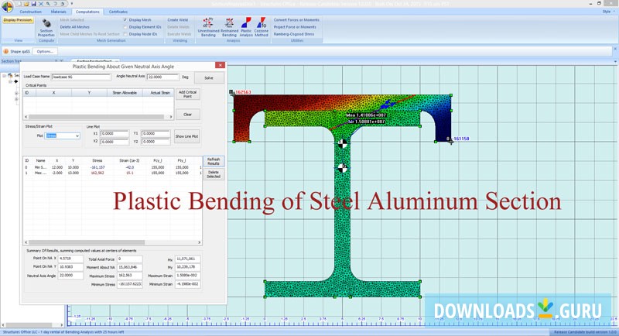The width and height of the screenshot is (619, 336).
Task: Click the Section Tree panel title
Action: pos(11,61)
